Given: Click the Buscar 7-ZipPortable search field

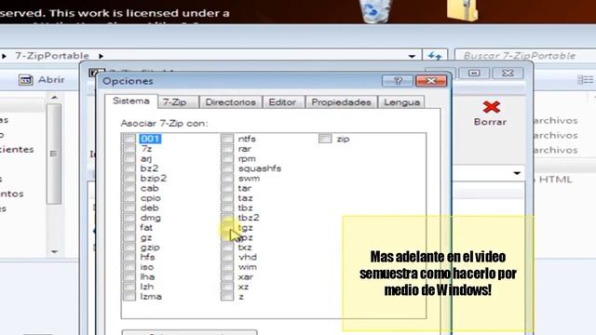Looking at the screenshot, I should [x=525, y=56].
